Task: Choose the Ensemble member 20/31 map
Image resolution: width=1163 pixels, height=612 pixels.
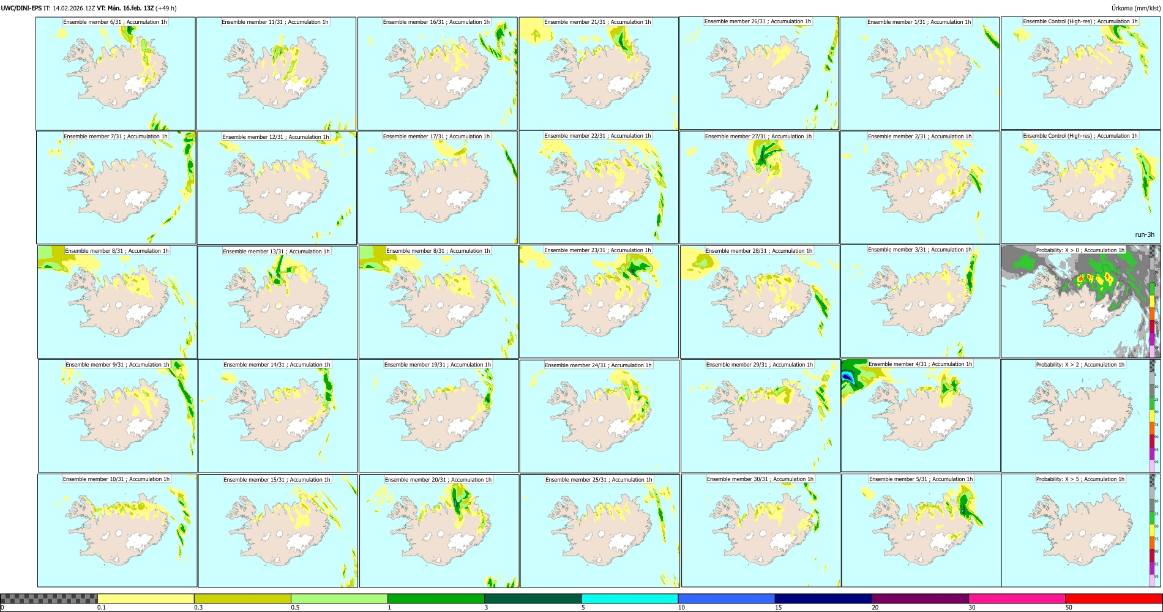Action: (x=439, y=531)
